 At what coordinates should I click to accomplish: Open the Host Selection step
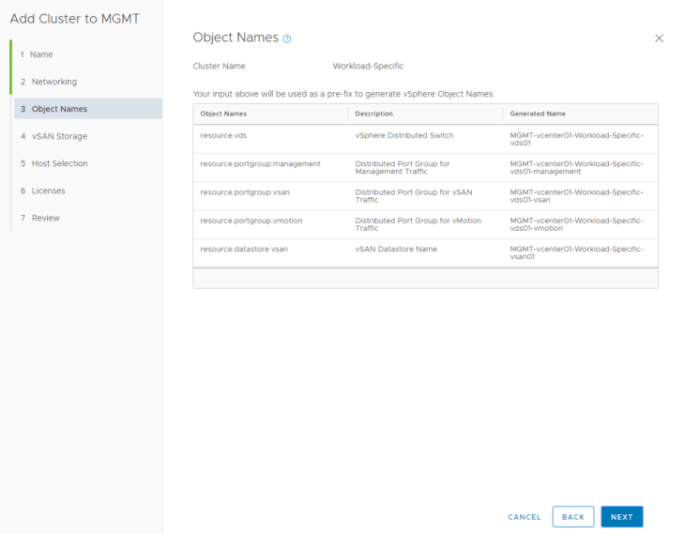click(x=59, y=163)
